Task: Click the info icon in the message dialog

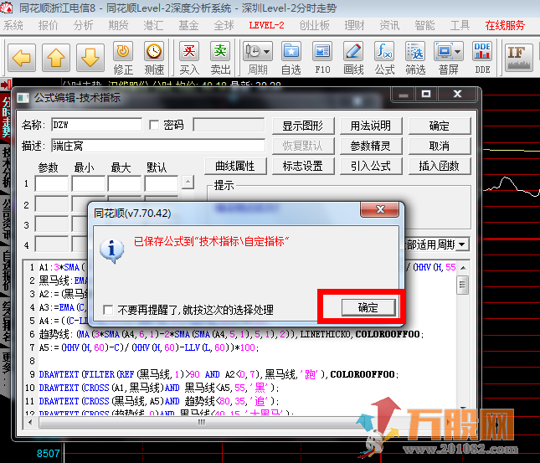Action: 111,250
